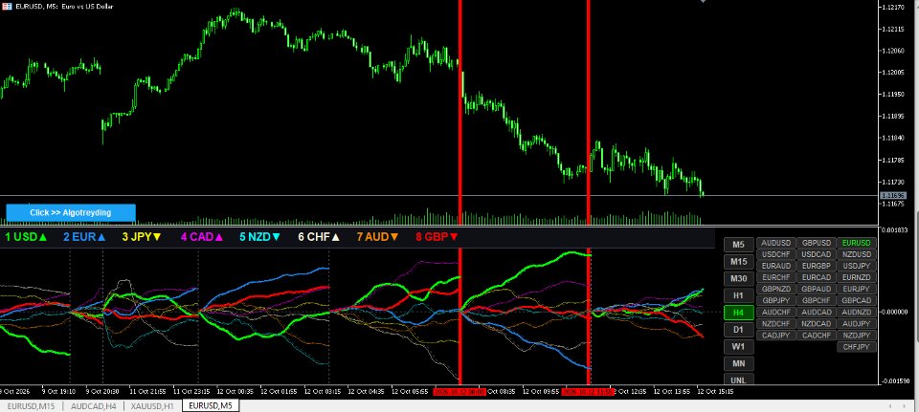Choose the EURAUD pair button
Image resolution: width=919 pixels, height=412 pixels.
[776, 266]
